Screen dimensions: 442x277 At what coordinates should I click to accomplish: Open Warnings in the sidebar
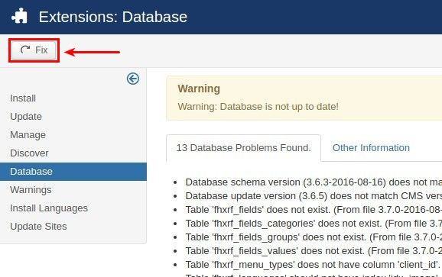pyautogui.click(x=31, y=190)
